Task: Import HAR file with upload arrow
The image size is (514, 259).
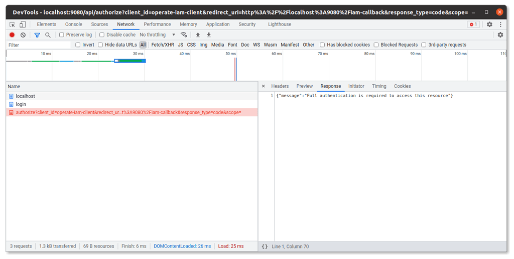Action: 198,35
